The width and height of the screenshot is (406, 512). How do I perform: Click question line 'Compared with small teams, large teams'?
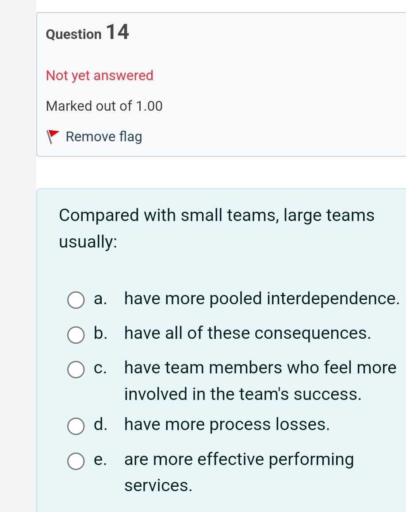[x=217, y=216]
